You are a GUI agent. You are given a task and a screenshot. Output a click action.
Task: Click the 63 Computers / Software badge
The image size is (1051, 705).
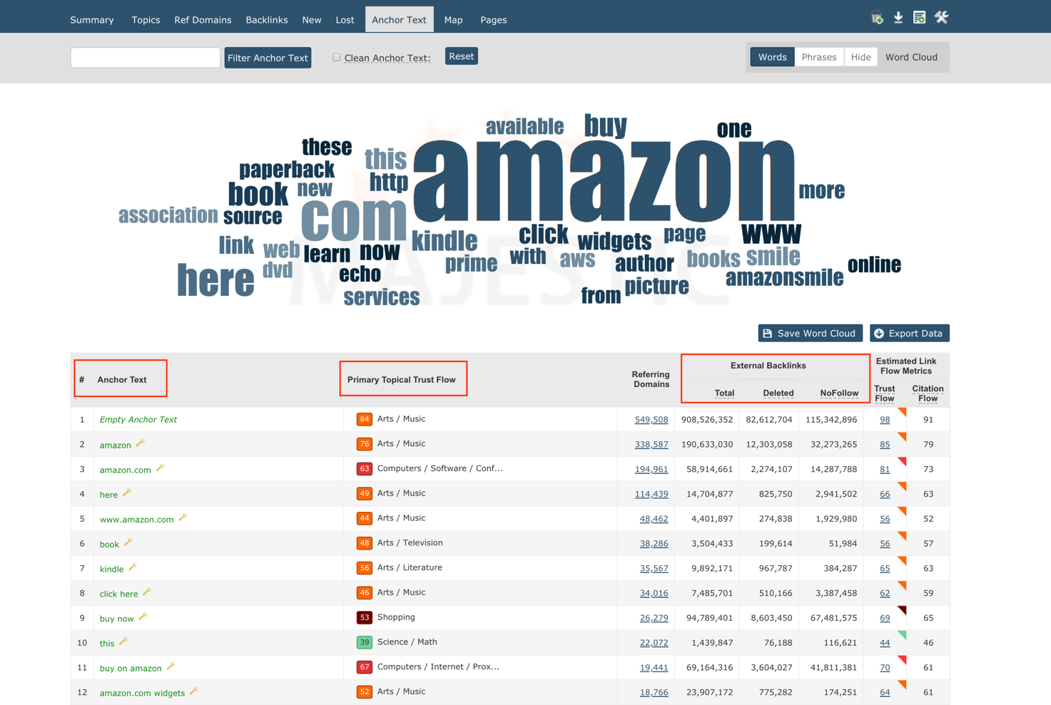tap(364, 468)
